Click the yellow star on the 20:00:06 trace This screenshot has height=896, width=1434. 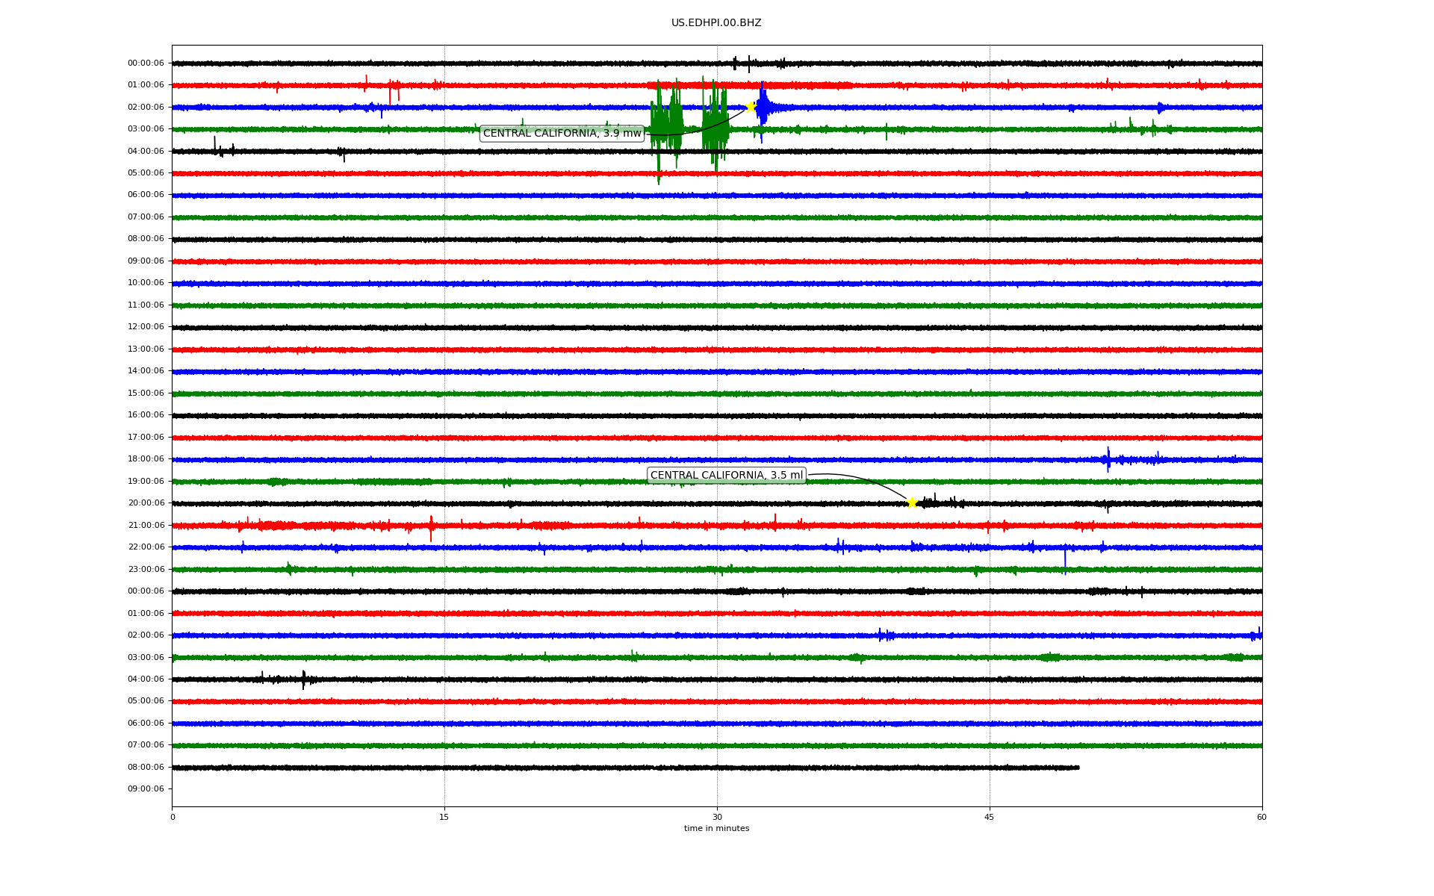[x=912, y=503]
